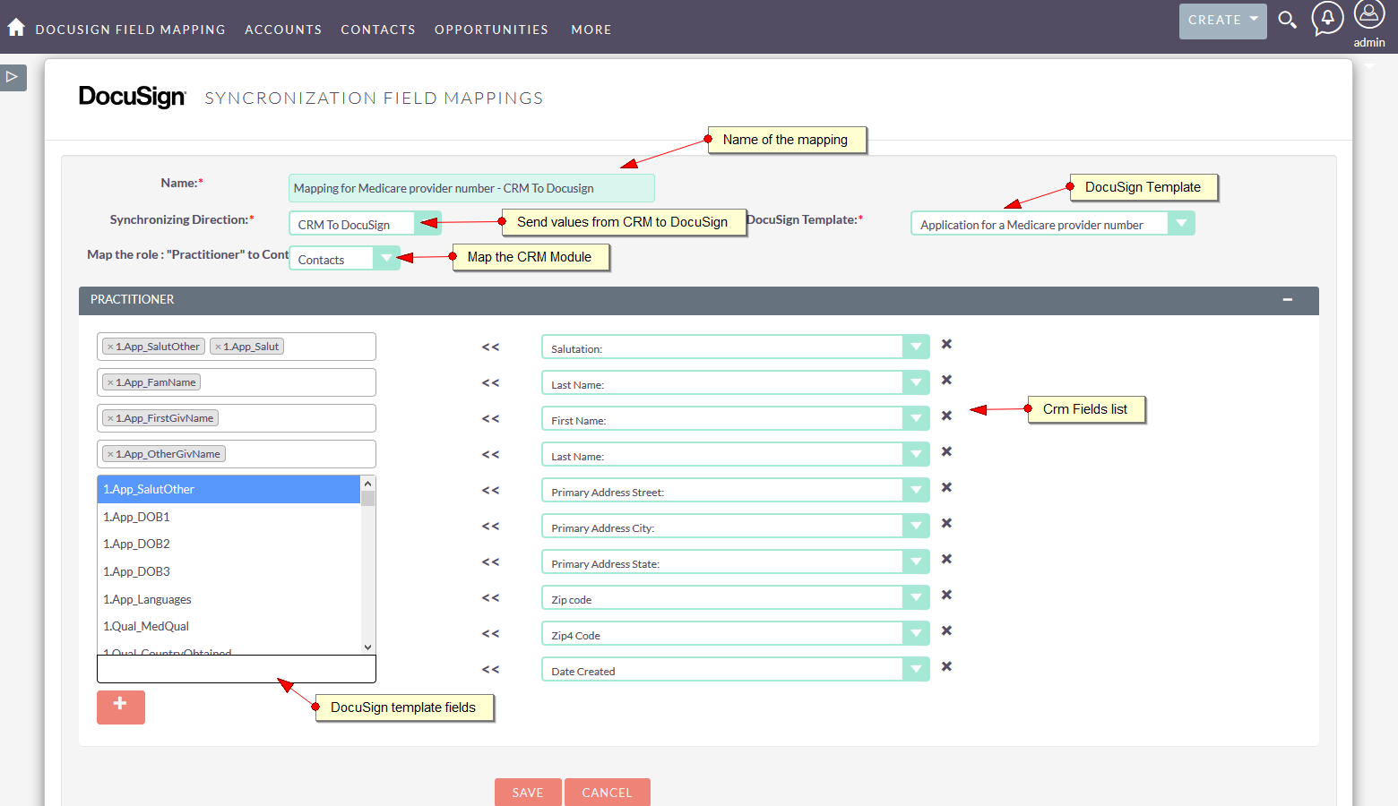The height and width of the screenshot is (806, 1398).
Task: Remove the 1.App_SalutOther tag
Action: (x=110, y=347)
